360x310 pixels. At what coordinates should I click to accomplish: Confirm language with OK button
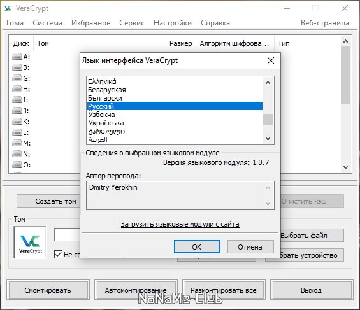[197, 247]
